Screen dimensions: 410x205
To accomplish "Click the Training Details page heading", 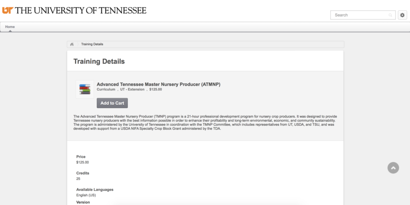I will click(x=99, y=61).
